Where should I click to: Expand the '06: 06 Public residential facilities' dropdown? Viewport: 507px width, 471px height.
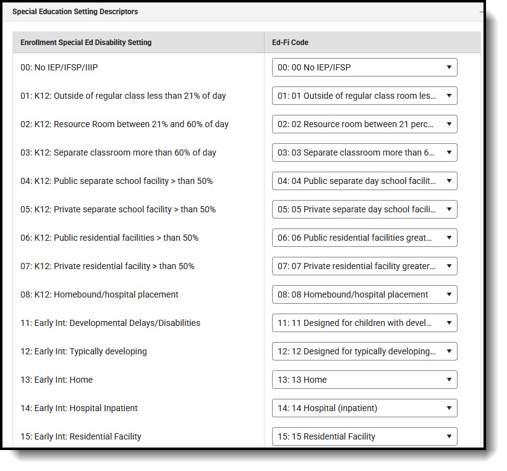[364, 238]
